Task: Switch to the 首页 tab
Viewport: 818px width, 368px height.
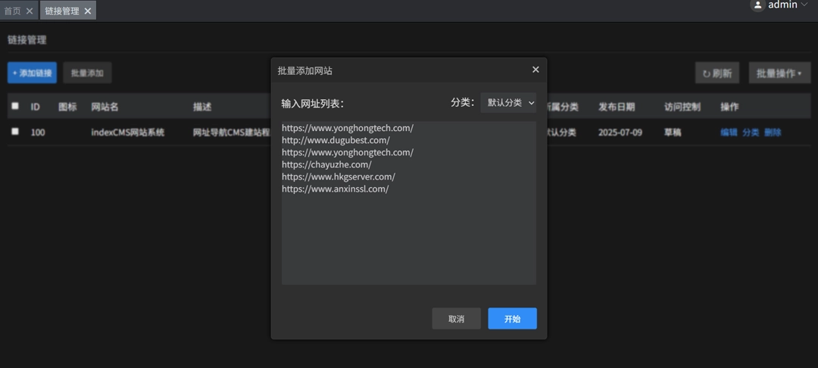Action: [x=13, y=11]
